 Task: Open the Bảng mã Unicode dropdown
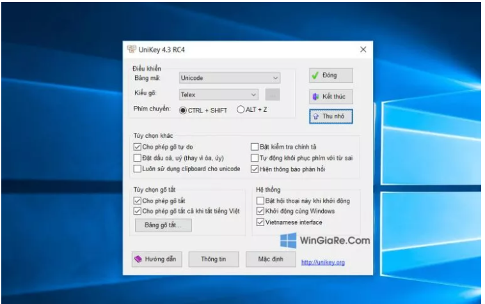[x=230, y=78]
